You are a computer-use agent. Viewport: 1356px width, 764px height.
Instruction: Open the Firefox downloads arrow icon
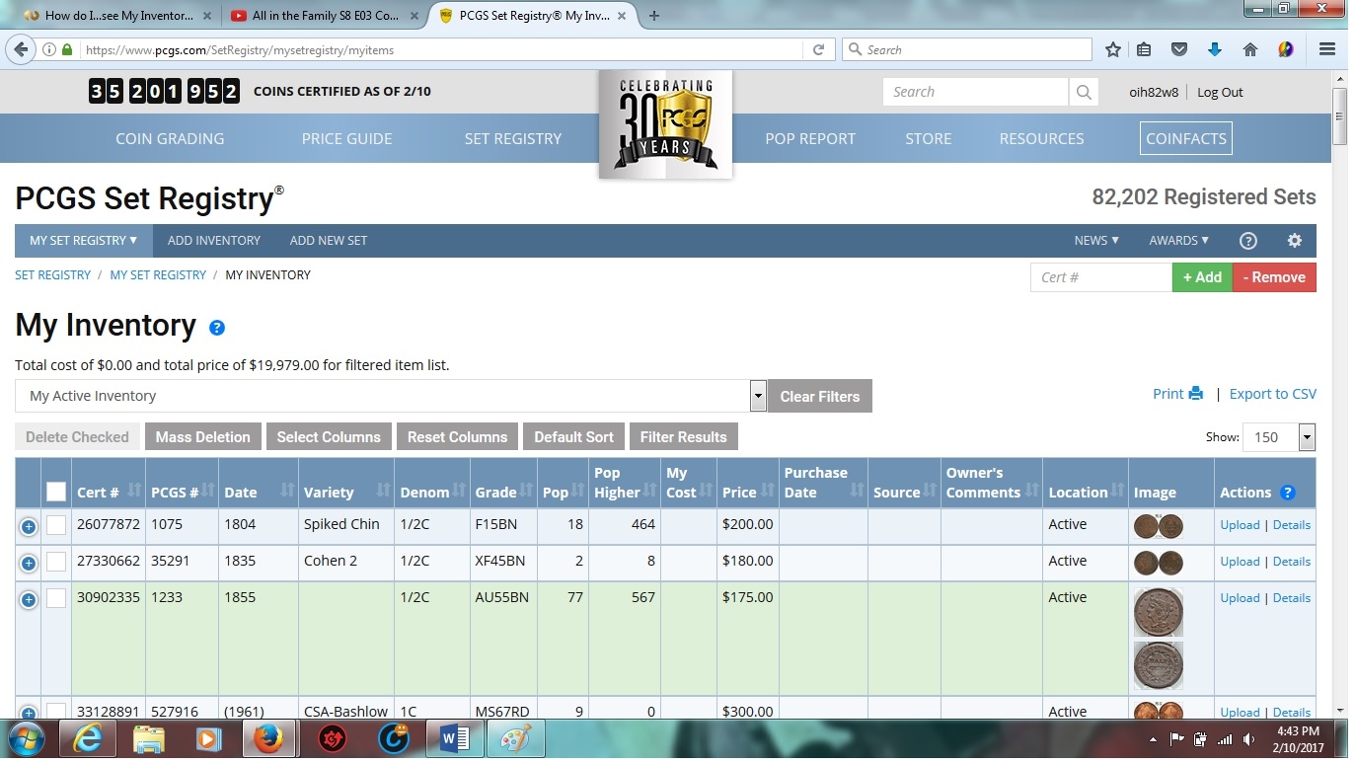(x=1215, y=49)
